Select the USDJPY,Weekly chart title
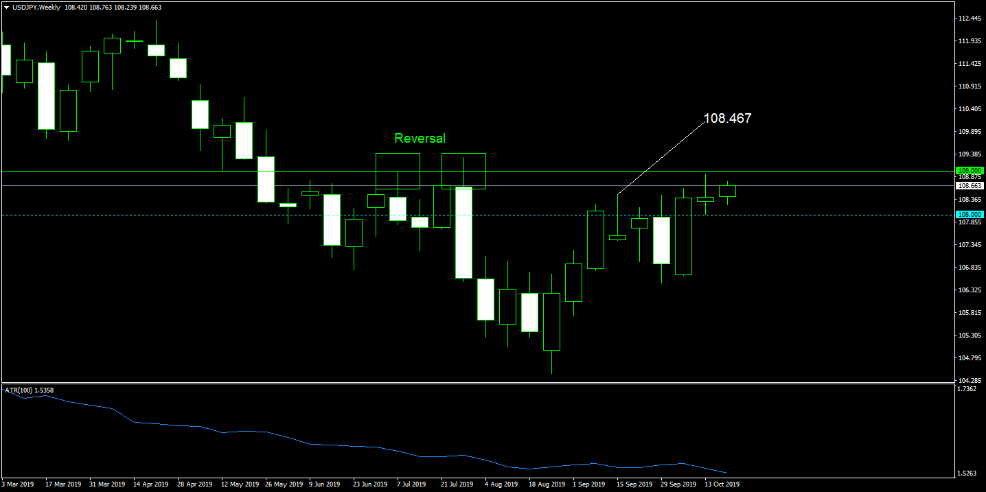Viewport: 986px width, 492px height. pyautogui.click(x=36, y=7)
